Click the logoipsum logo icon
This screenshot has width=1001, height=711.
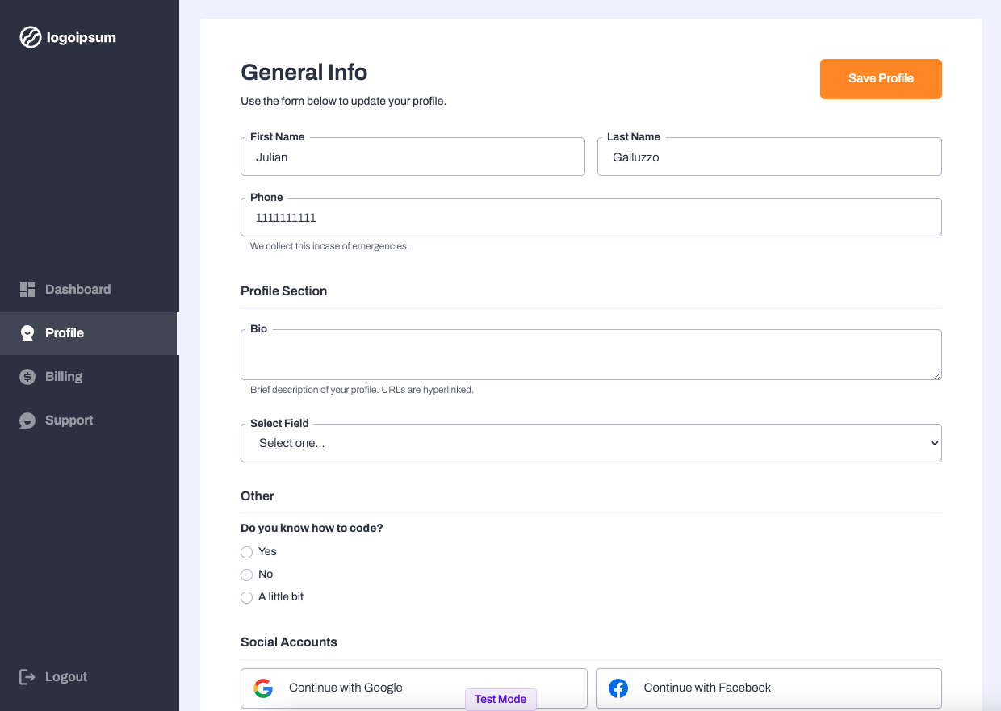[x=31, y=37]
